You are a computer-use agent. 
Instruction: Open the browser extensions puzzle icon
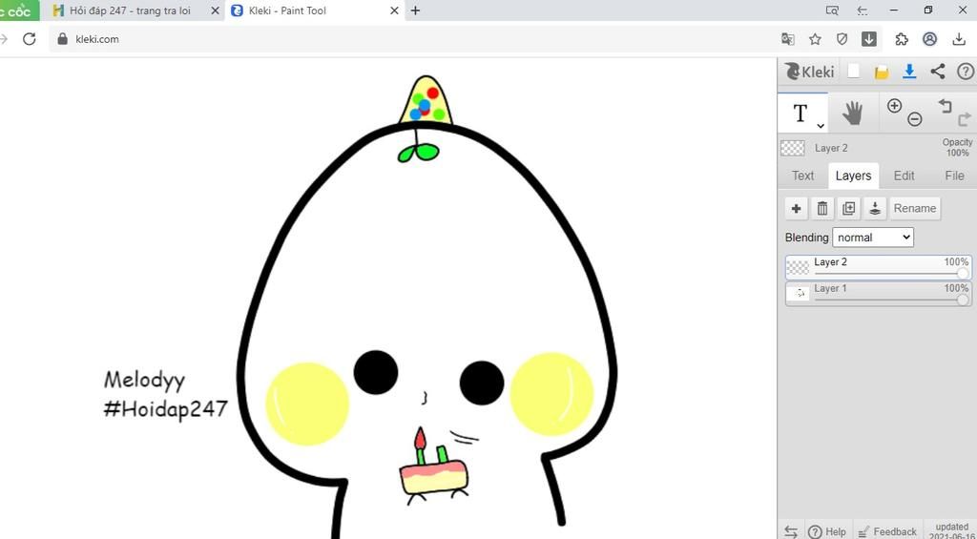tap(902, 39)
